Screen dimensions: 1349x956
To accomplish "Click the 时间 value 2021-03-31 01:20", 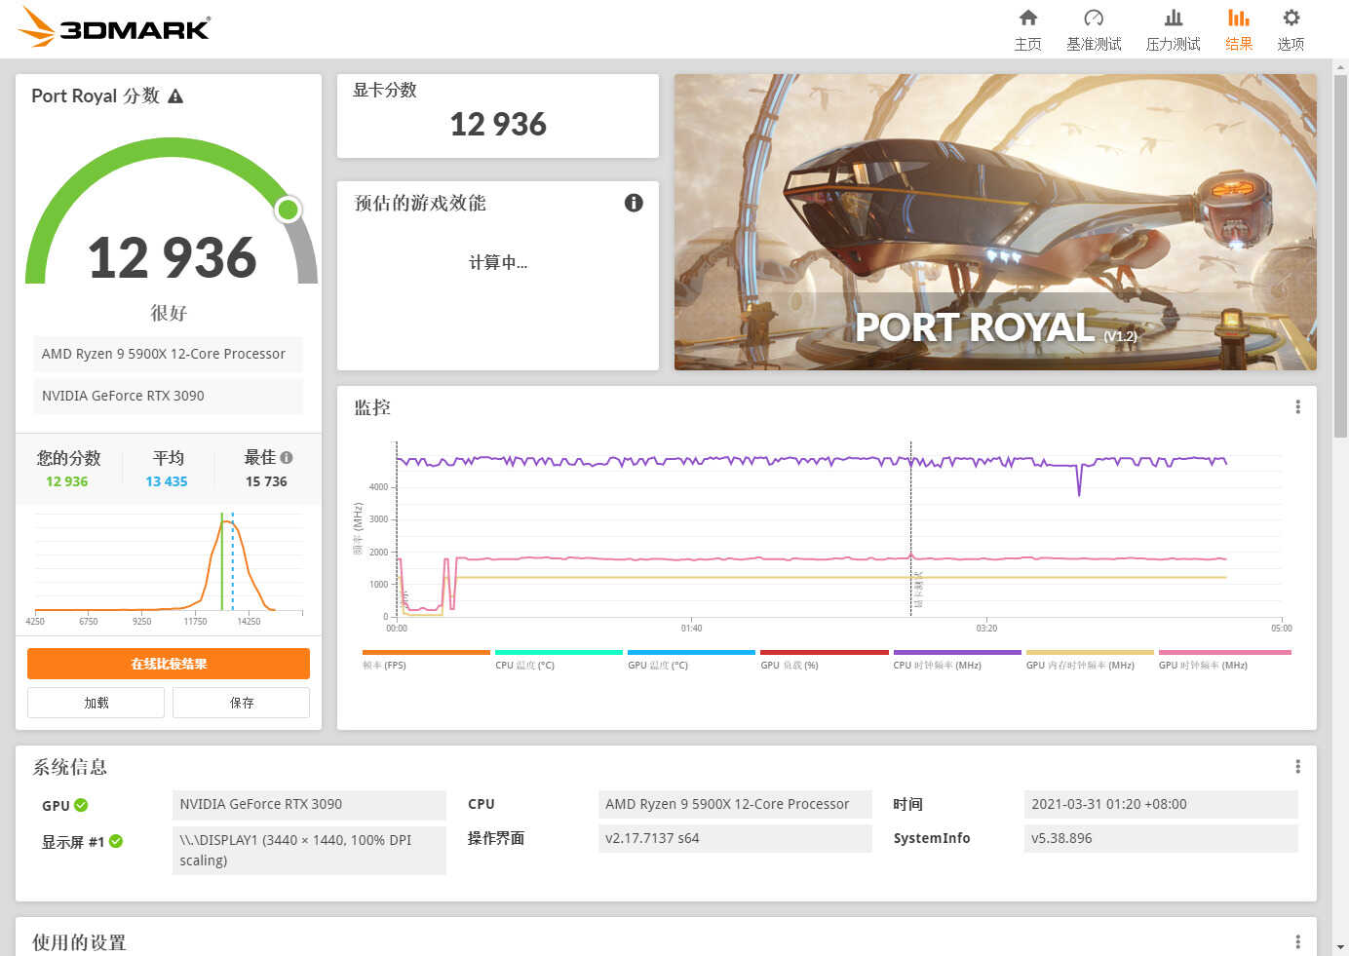I will coord(1161,805).
